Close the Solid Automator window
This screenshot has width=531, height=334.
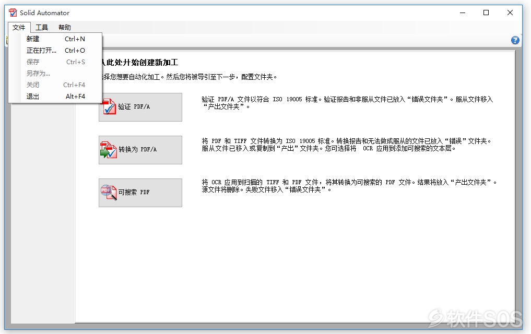point(510,13)
